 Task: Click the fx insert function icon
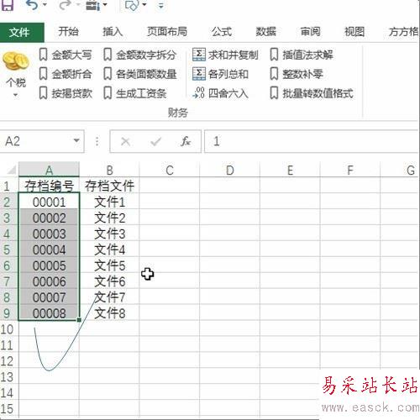(186, 141)
